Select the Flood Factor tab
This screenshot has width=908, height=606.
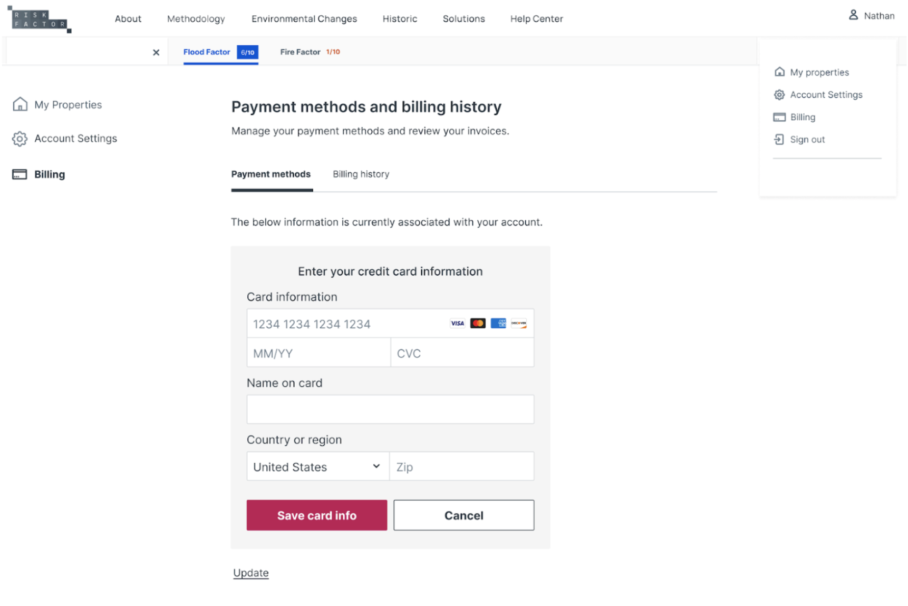(x=220, y=52)
